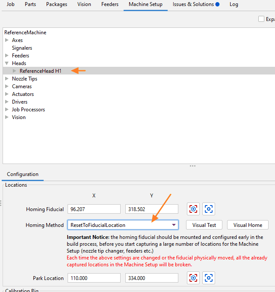Expand the Axes tree node
275x292 pixels.
point(7,40)
